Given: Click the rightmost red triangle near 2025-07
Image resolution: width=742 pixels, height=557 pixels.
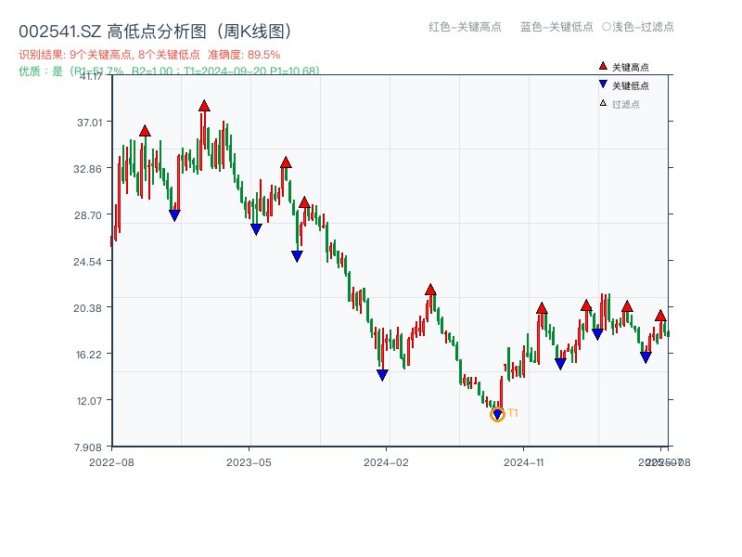Looking at the screenshot, I should click(661, 316).
